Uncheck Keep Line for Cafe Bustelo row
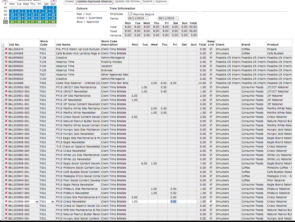The image size is (295, 222). (x=211, y=53)
